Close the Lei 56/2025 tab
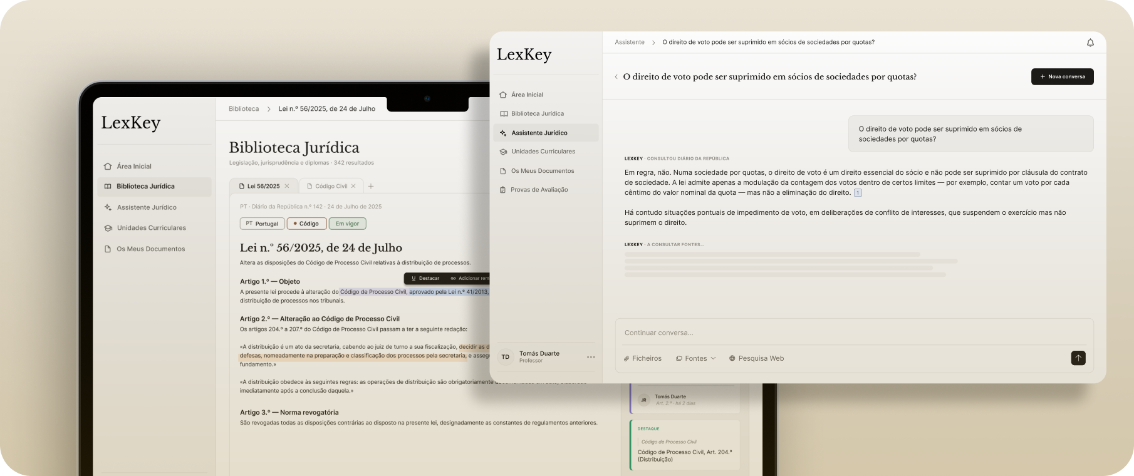Image resolution: width=1134 pixels, height=476 pixels. (287, 186)
